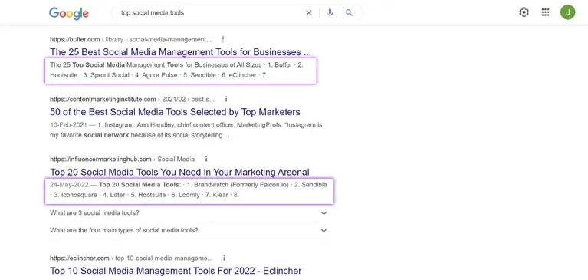Screen dimensions: 588x280
Task: Click the https://eclincher.com breadcrumb URL
Action: tap(131, 259)
